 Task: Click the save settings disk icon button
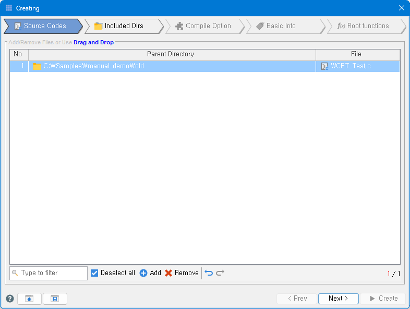(x=55, y=299)
